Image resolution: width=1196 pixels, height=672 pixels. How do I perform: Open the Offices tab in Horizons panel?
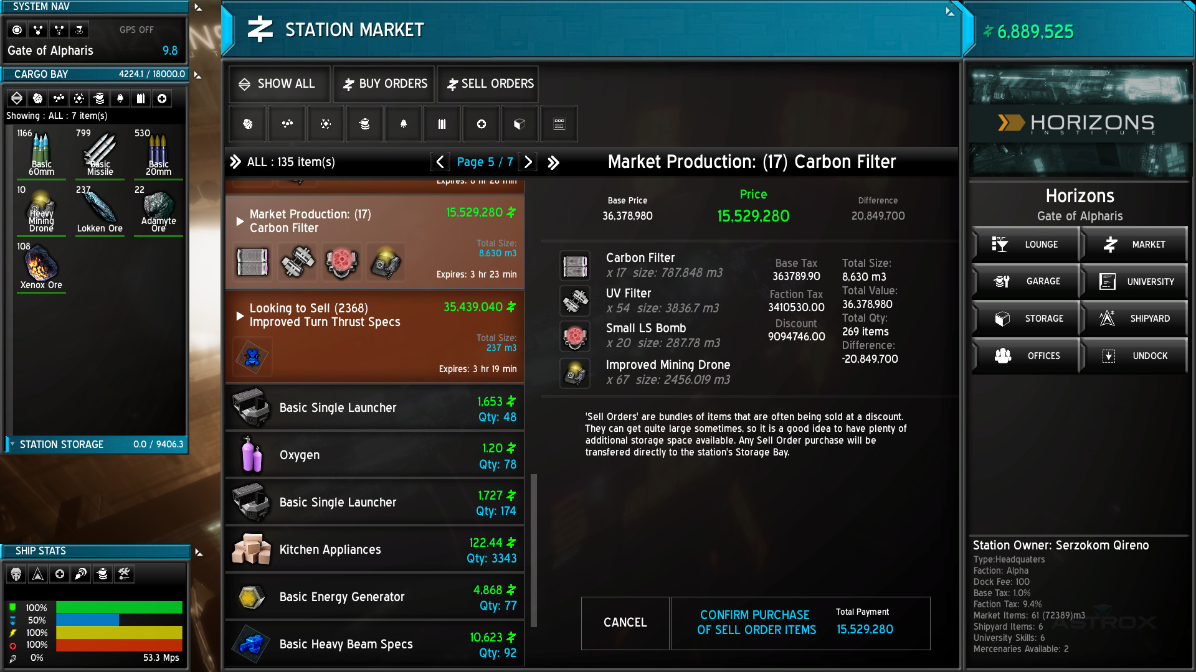(1027, 356)
